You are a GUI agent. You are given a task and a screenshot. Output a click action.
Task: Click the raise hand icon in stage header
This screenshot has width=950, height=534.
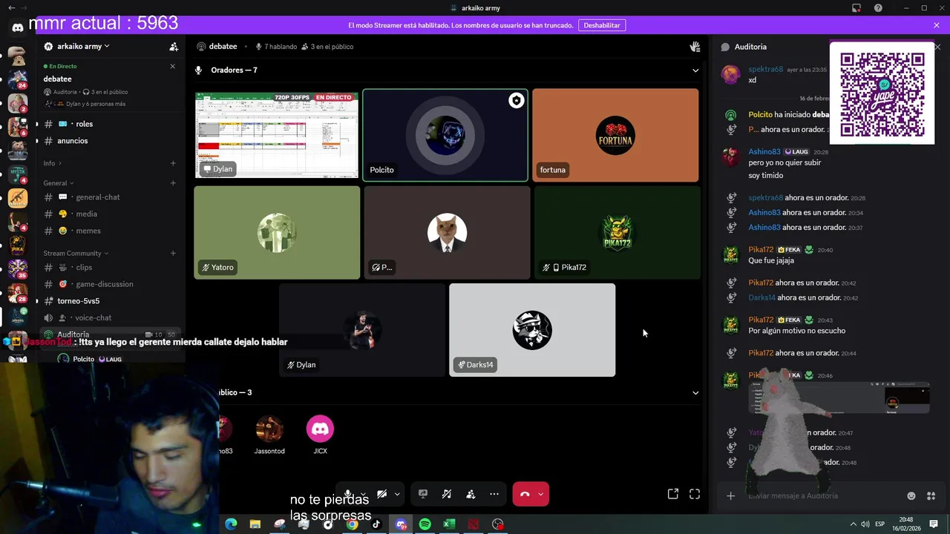(695, 47)
